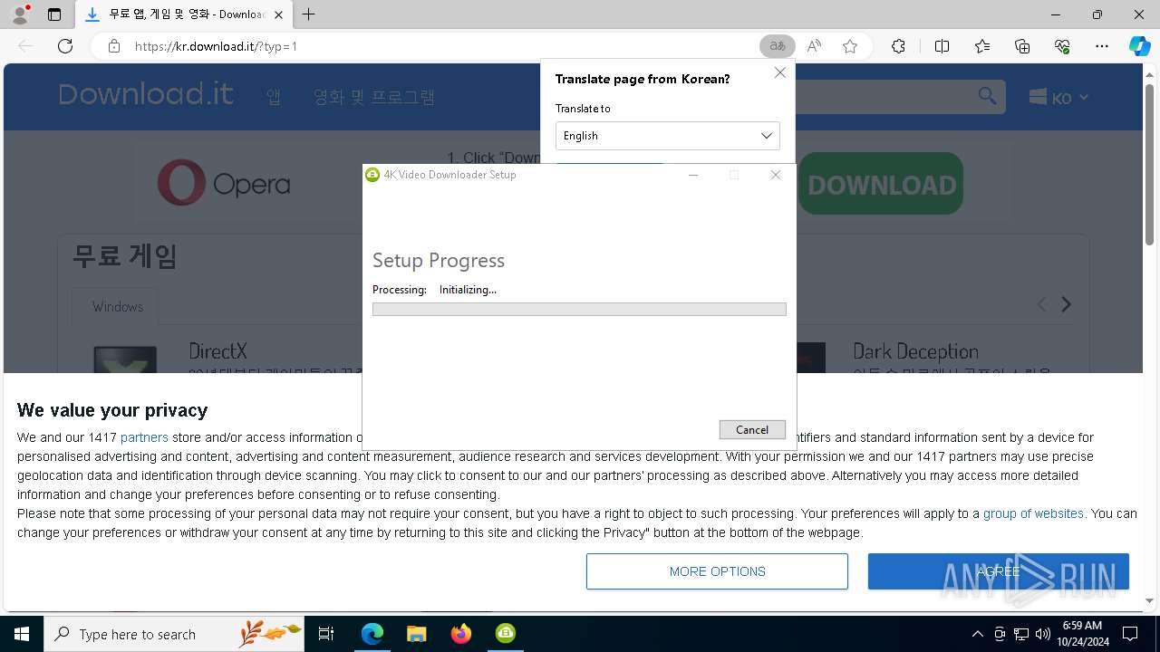The image size is (1160, 652).
Task: Open a new browser tab
Action: coord(309,14)
